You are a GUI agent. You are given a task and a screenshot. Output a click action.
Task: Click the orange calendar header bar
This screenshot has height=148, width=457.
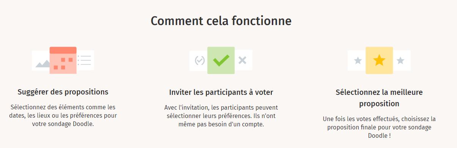63,50
